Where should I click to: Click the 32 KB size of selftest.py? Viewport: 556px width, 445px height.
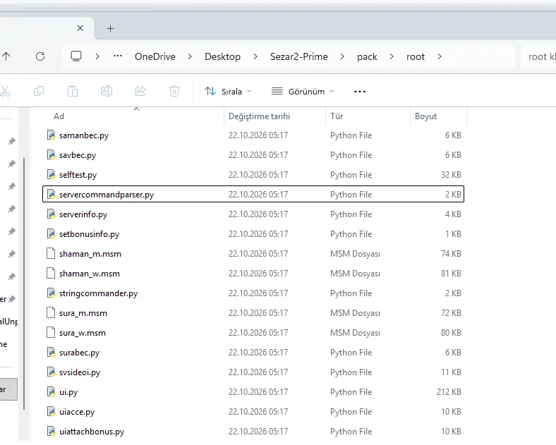451,175
